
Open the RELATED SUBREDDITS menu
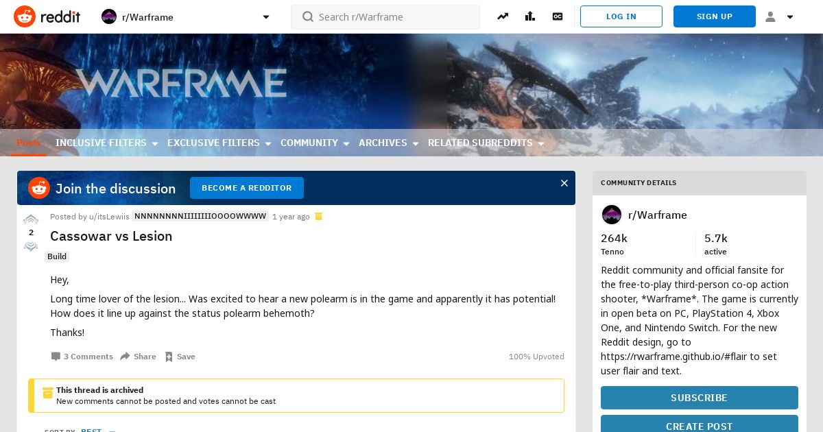480,143
